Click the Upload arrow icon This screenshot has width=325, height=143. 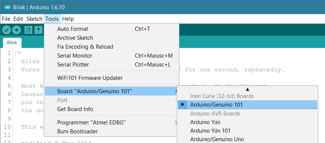[x=17, y=30]
